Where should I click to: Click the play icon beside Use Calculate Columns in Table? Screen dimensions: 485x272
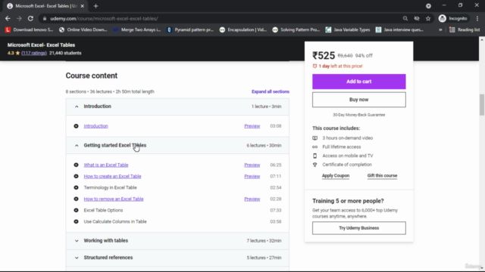76,221
